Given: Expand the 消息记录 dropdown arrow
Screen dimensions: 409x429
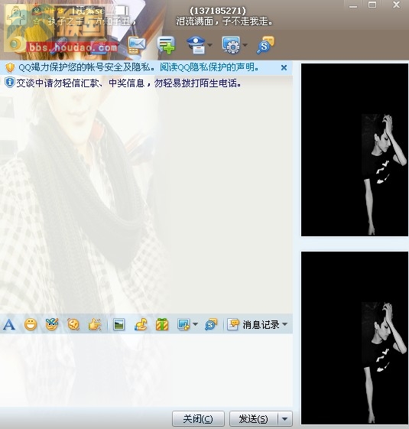Looking at the screenshot, I should [x=285, y=324].
